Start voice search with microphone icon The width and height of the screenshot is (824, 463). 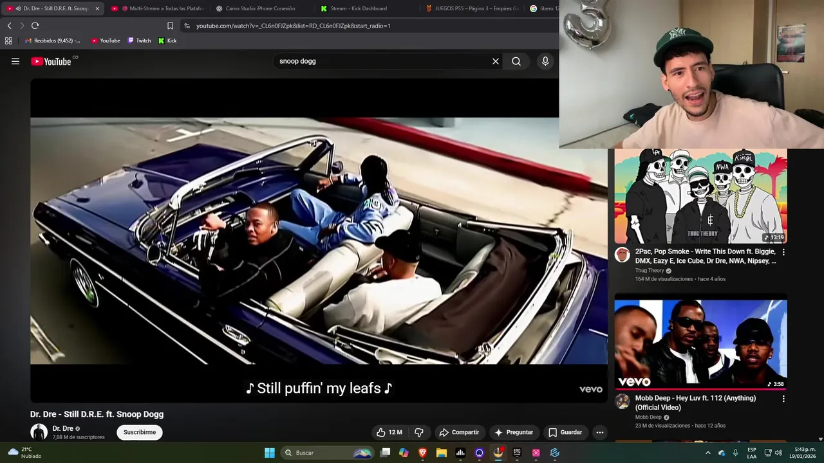point(545,61)
